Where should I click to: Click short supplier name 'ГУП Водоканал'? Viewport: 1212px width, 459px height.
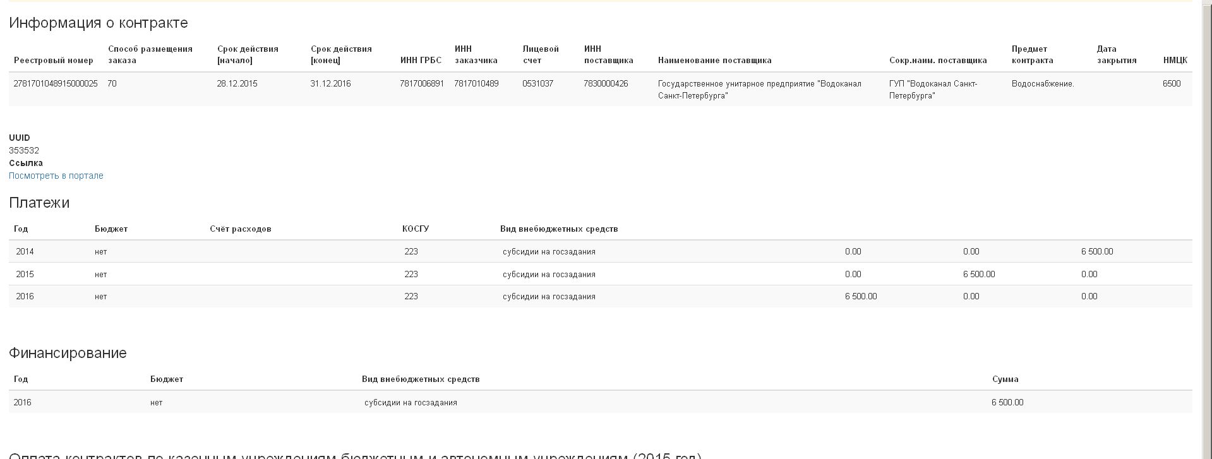[x=933, y=90]
